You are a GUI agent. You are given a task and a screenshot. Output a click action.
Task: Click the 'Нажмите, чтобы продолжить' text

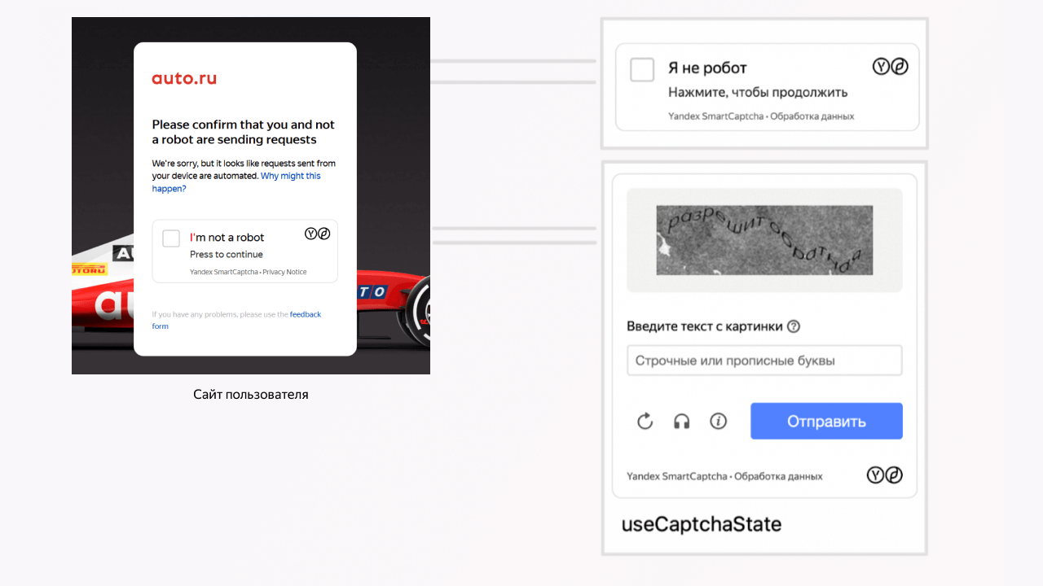point(758,92)
